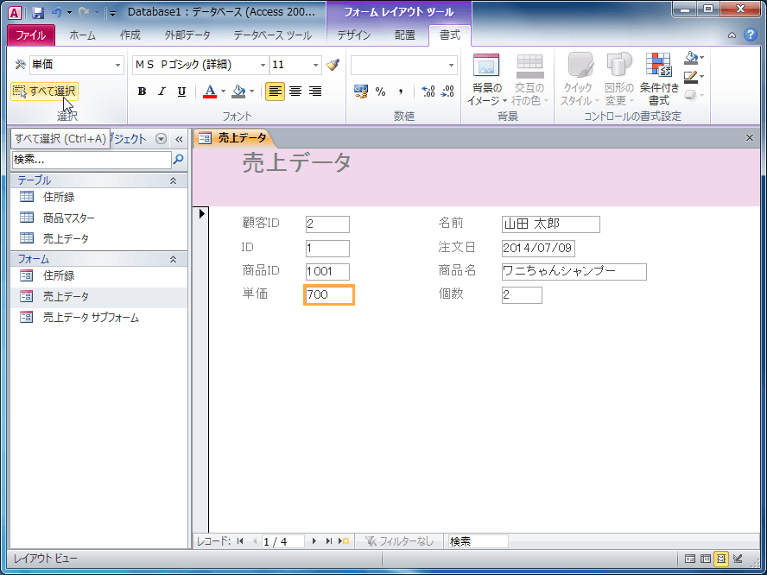This screenshot has width=767, height=575.
Task: Open font name dropdown ＭＳ Ｐゴシック
Action: coord(263,65)
